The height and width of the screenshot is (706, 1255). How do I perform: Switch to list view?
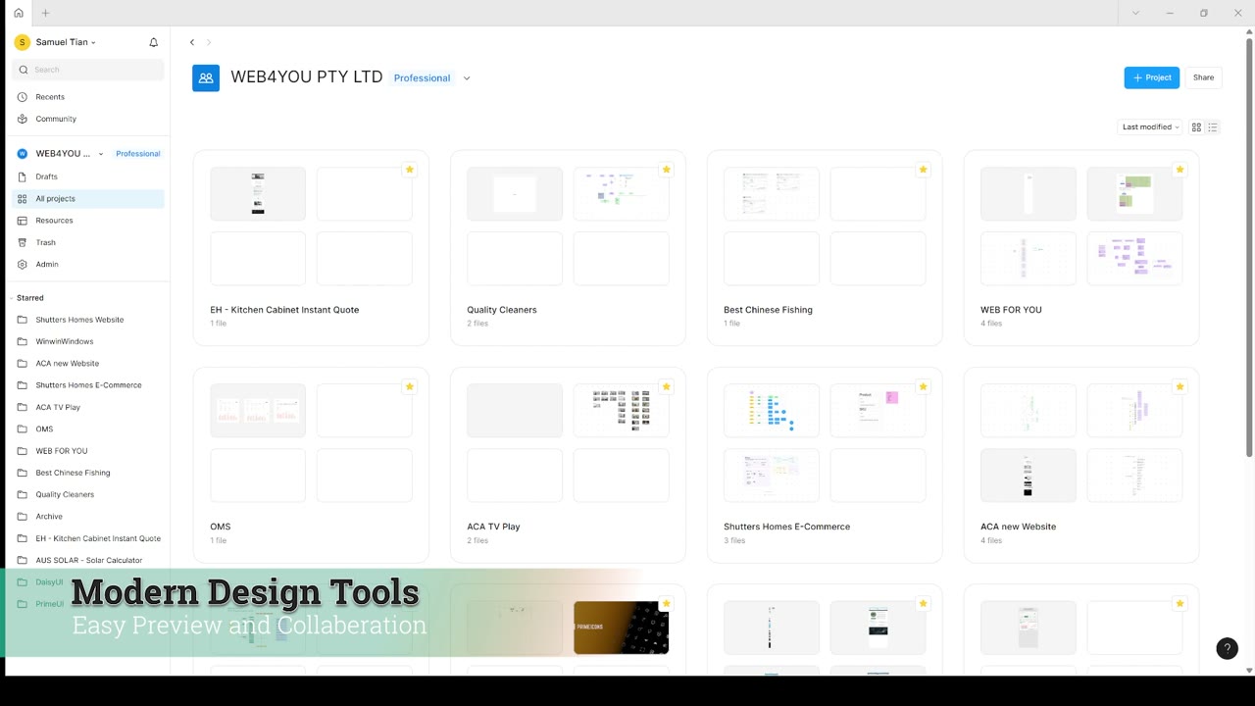click(1213, 127)
